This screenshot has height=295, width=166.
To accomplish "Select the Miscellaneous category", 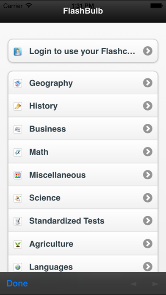I will click(x=83, y=175).
